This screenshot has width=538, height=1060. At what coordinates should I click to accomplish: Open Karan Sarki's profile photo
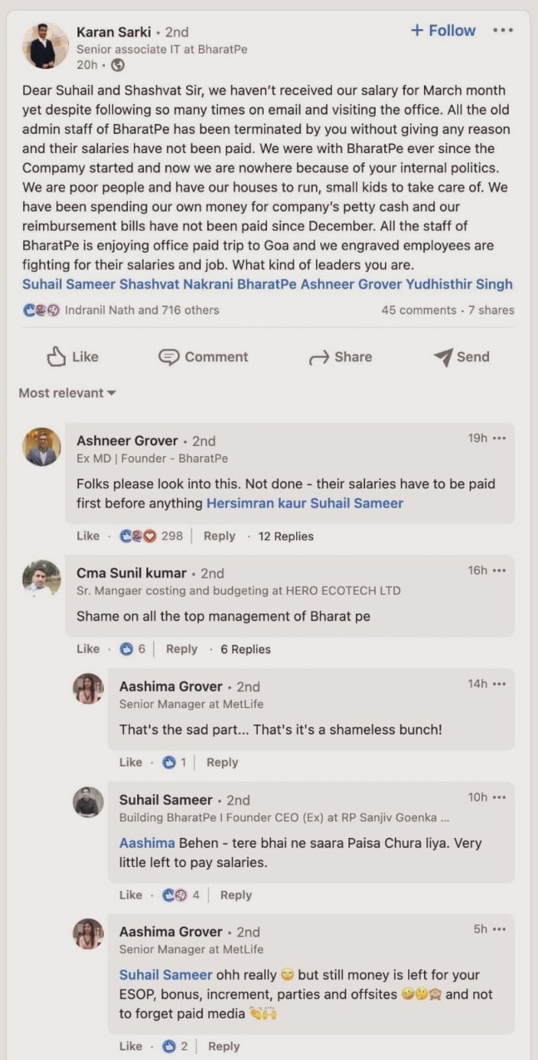coord(45,46)
